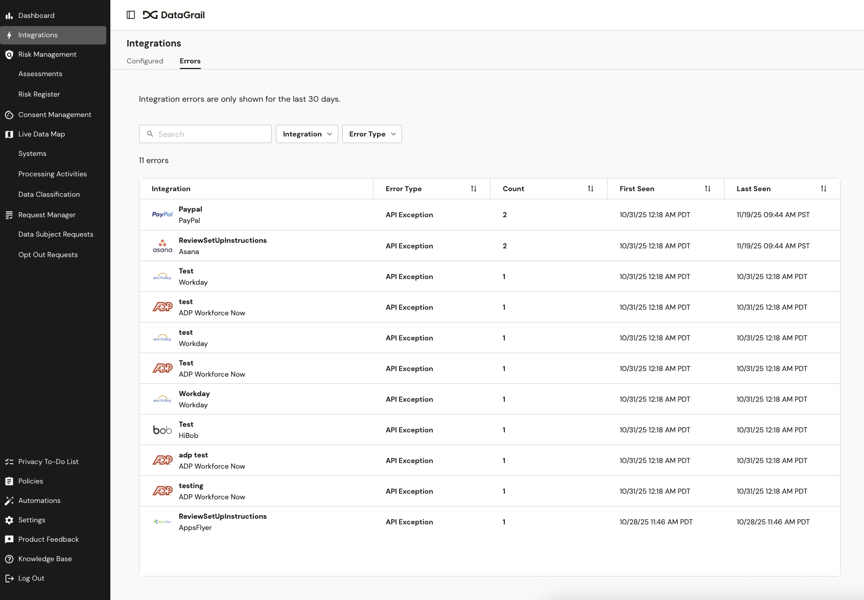Click the DataGrail logo in the header
The image size is (864, 600).
[174, 15]
